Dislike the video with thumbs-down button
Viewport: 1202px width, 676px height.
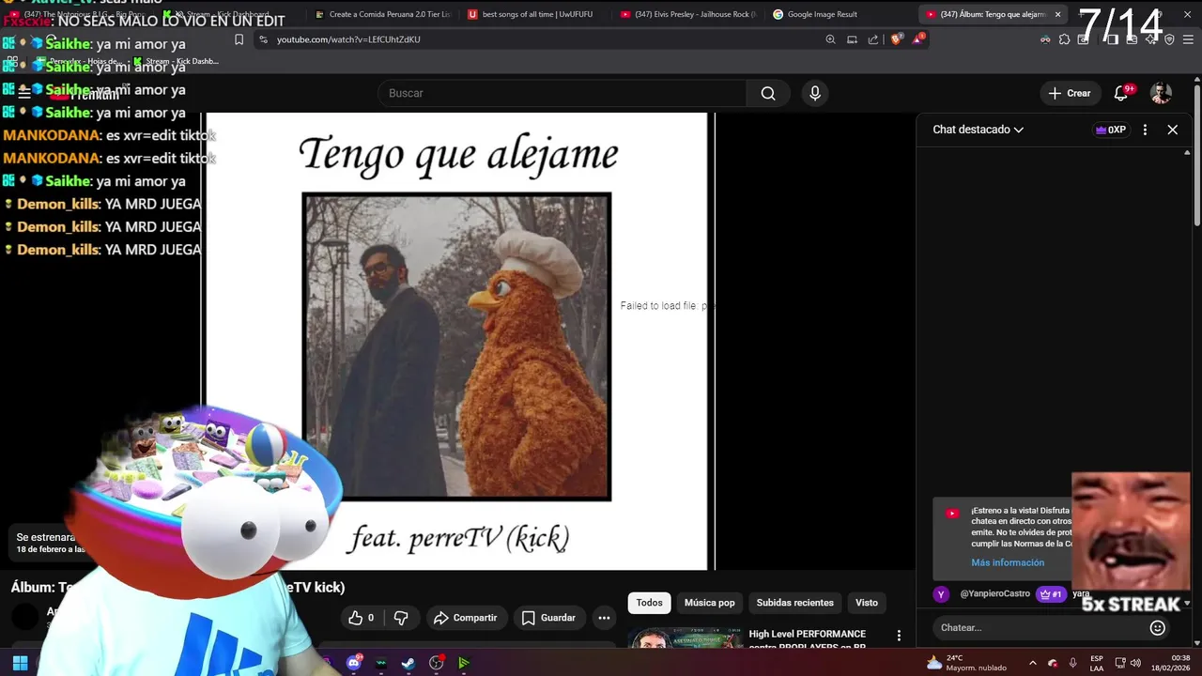tap(401, 618)
